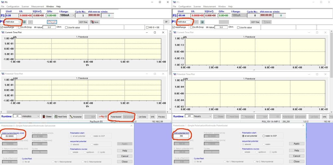
Task: Open Head Data in the P0 window
Action: click(x=61, y=116)
